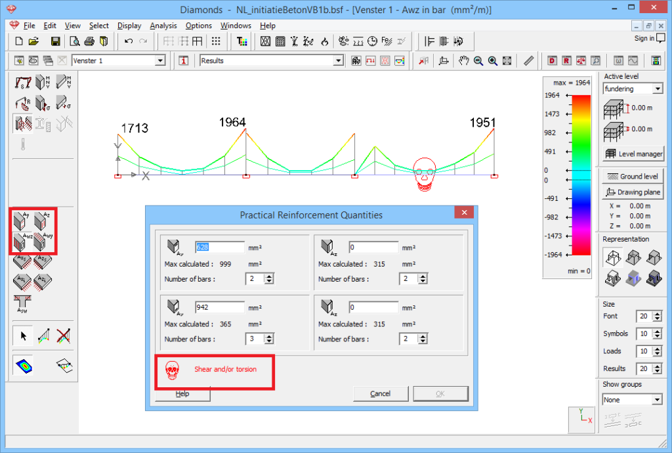Open the Results configuration dropdown
Screen dimensions: 672x453
click(339, 61)
